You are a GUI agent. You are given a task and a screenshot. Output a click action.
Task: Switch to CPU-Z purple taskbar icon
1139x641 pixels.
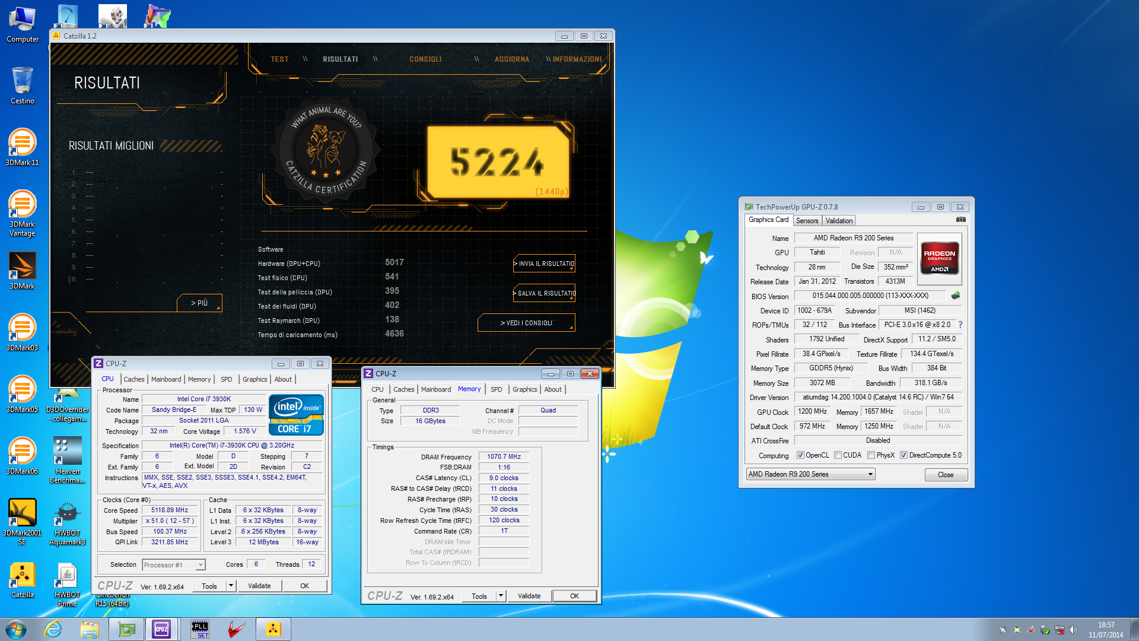click(x=161, y=629)
